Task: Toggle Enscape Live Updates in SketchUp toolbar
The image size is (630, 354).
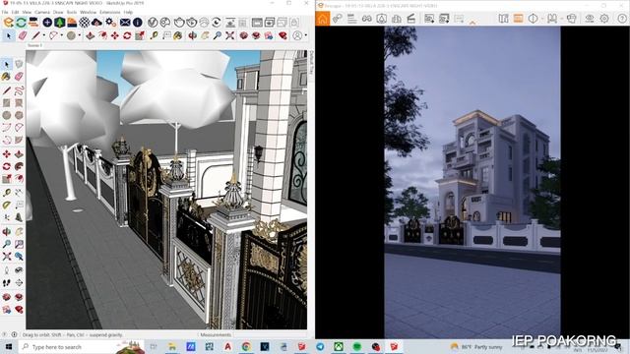Action: click(21, 23)
